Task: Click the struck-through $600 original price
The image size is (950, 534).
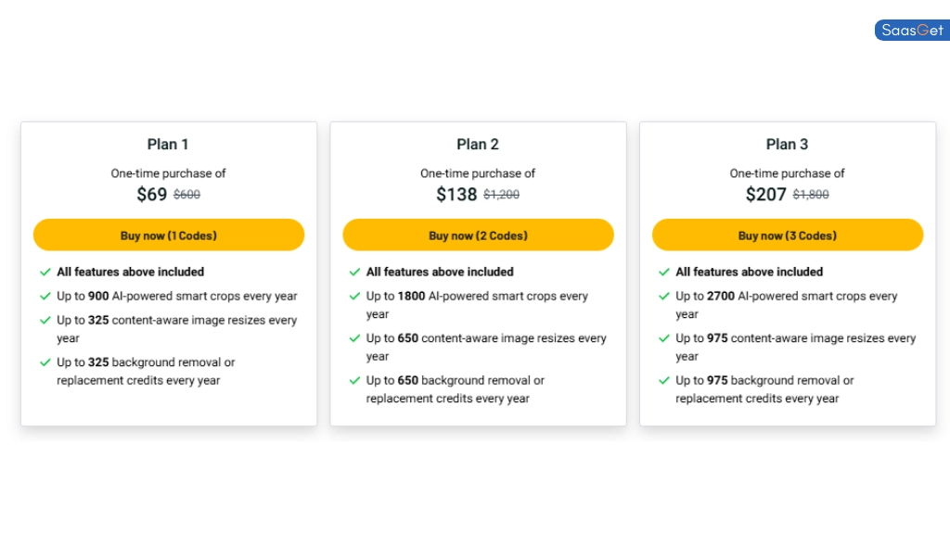Action: (x=186, y=195)
